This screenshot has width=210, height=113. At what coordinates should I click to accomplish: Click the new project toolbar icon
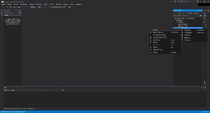[x=10, y=7]
